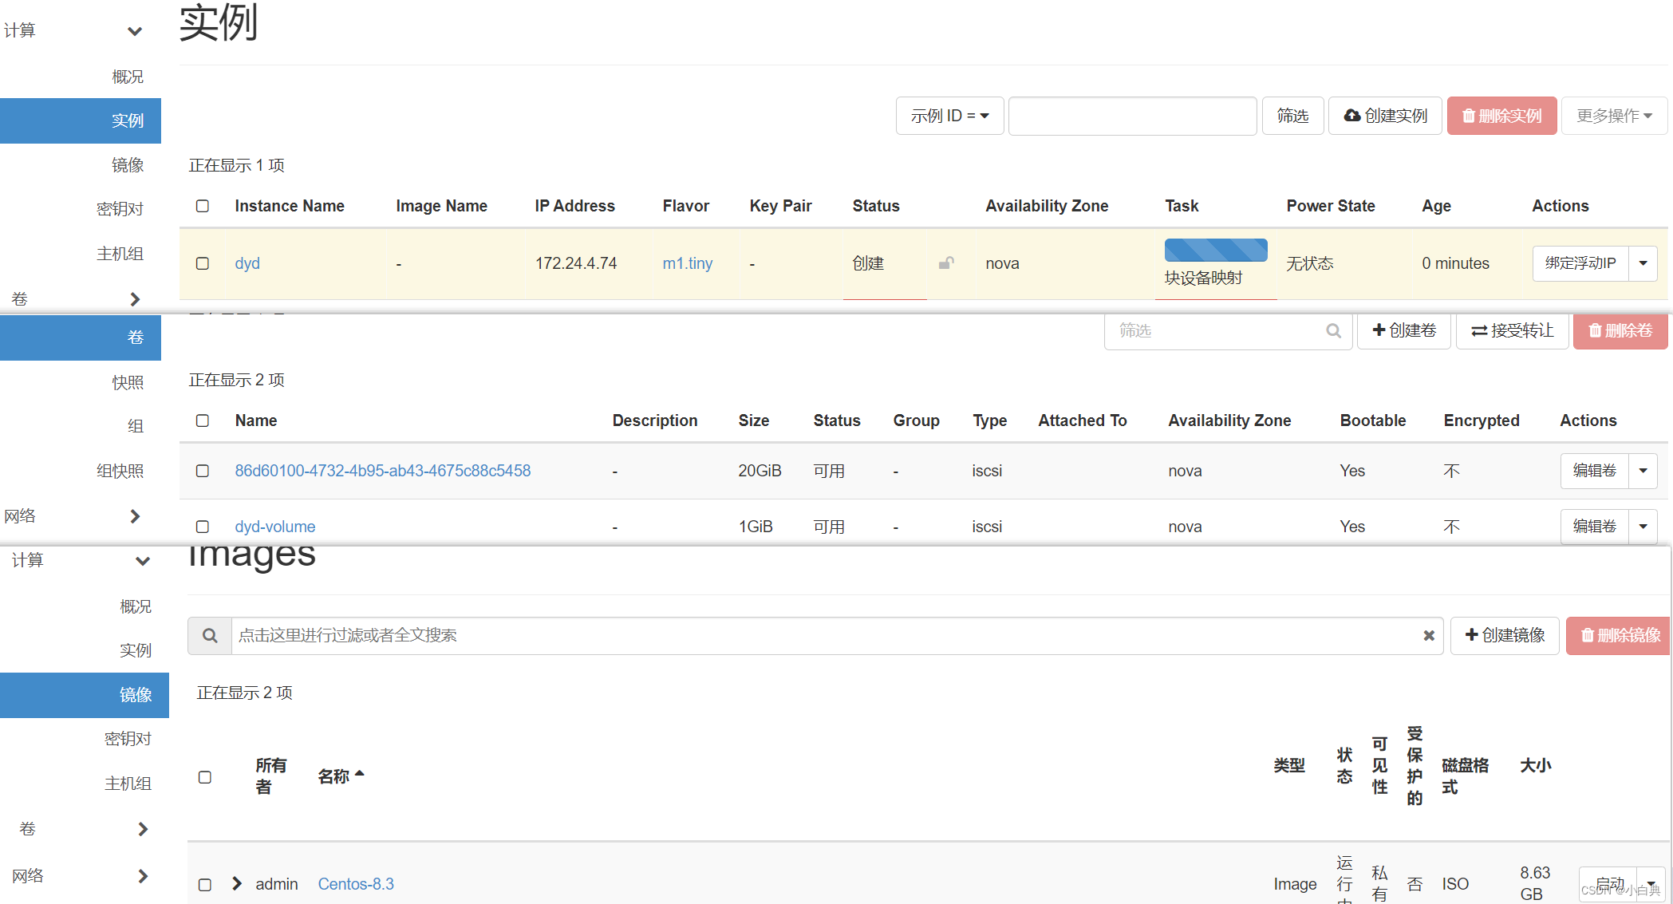Open the first 概况 sidebar item
The height and width of the screenshot is (904, 1673).
point(128,77)
